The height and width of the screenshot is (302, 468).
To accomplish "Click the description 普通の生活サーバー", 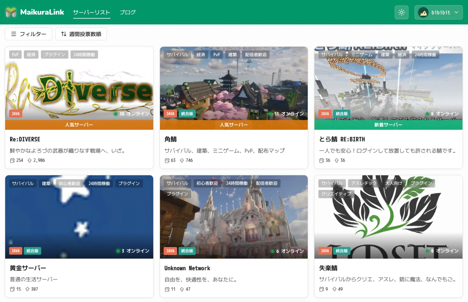I will pos(34,279).
